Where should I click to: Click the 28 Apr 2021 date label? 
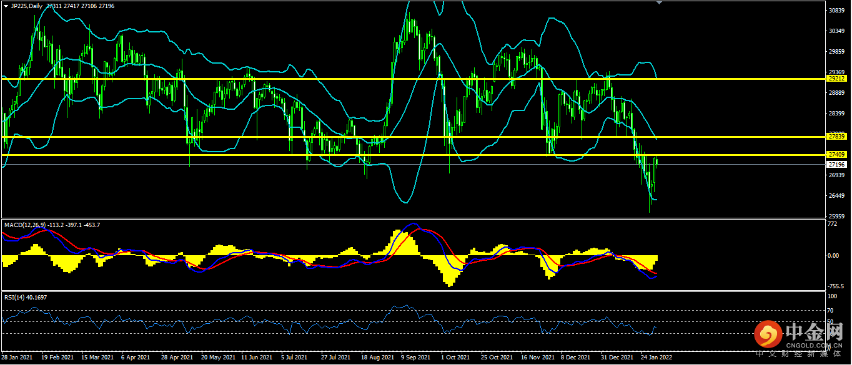click(x=177, y=358)
